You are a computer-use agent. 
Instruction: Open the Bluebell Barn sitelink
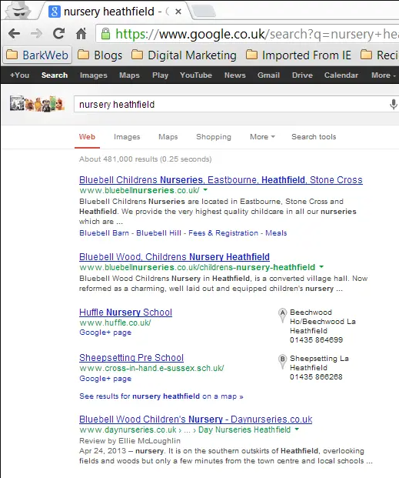104,233
